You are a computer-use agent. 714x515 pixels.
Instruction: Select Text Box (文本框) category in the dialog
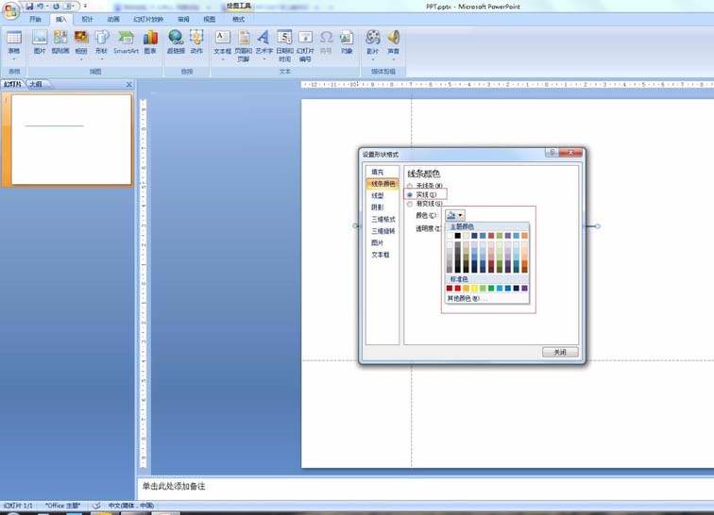point(381,255)
